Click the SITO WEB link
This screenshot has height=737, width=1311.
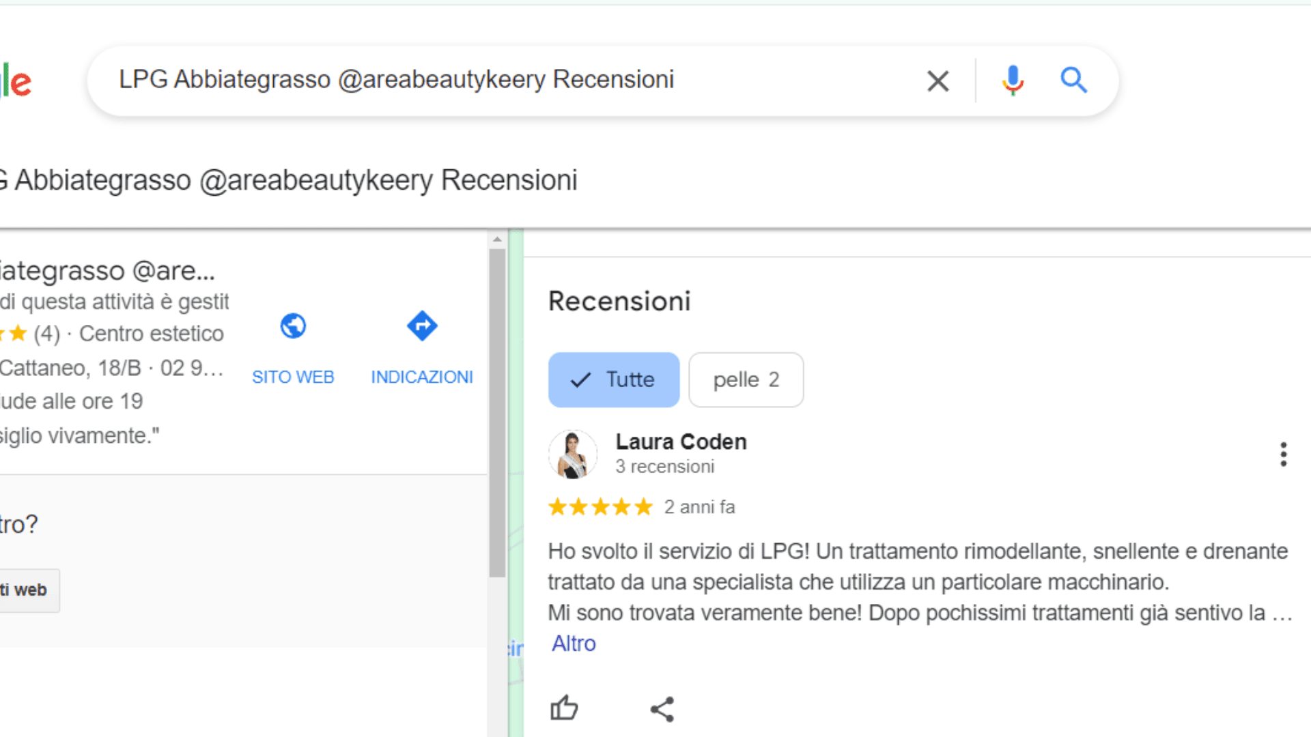click(293, 377)
